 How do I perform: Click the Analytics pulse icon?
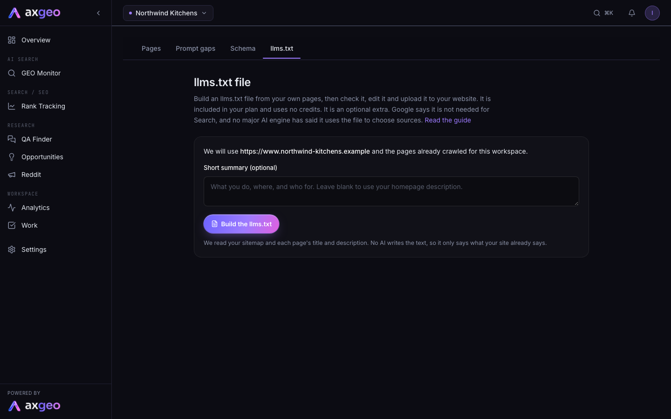[12, 208]
